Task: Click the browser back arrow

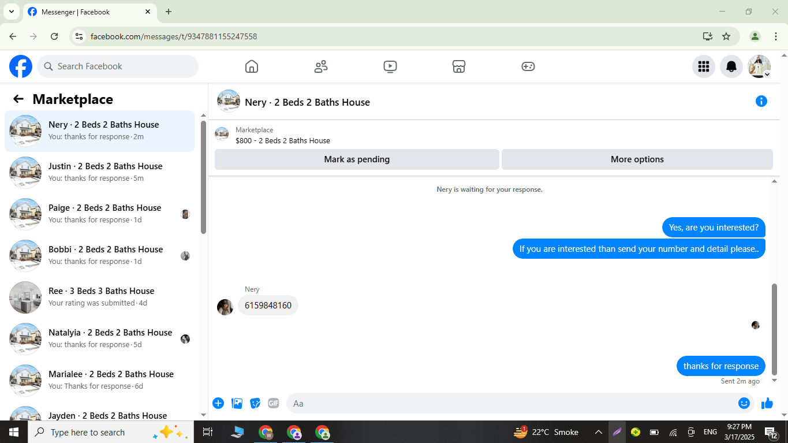Action: 13,36
